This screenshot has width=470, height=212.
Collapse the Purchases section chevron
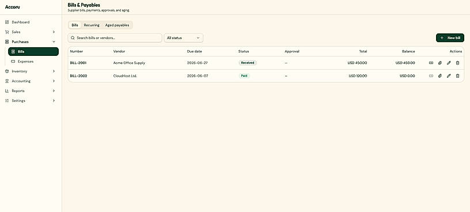point(54,41)
